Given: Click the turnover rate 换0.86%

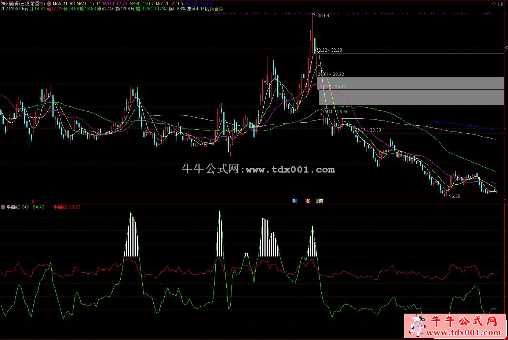Looking at the screenshot, I should (x=177, y=9).
